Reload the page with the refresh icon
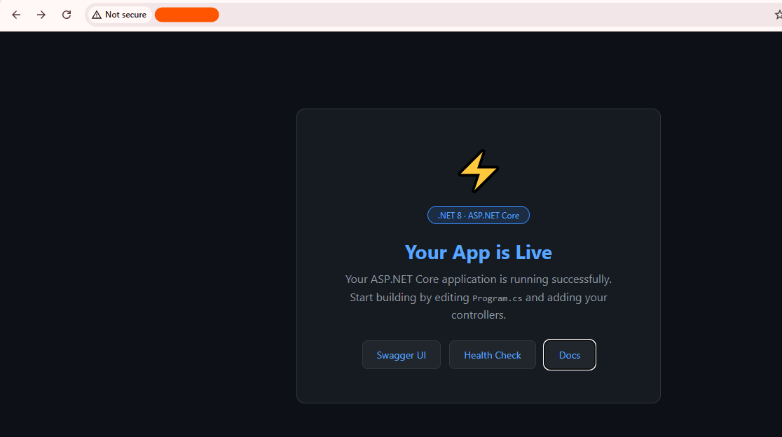782x437 pixels. click(x=67, y=15)
